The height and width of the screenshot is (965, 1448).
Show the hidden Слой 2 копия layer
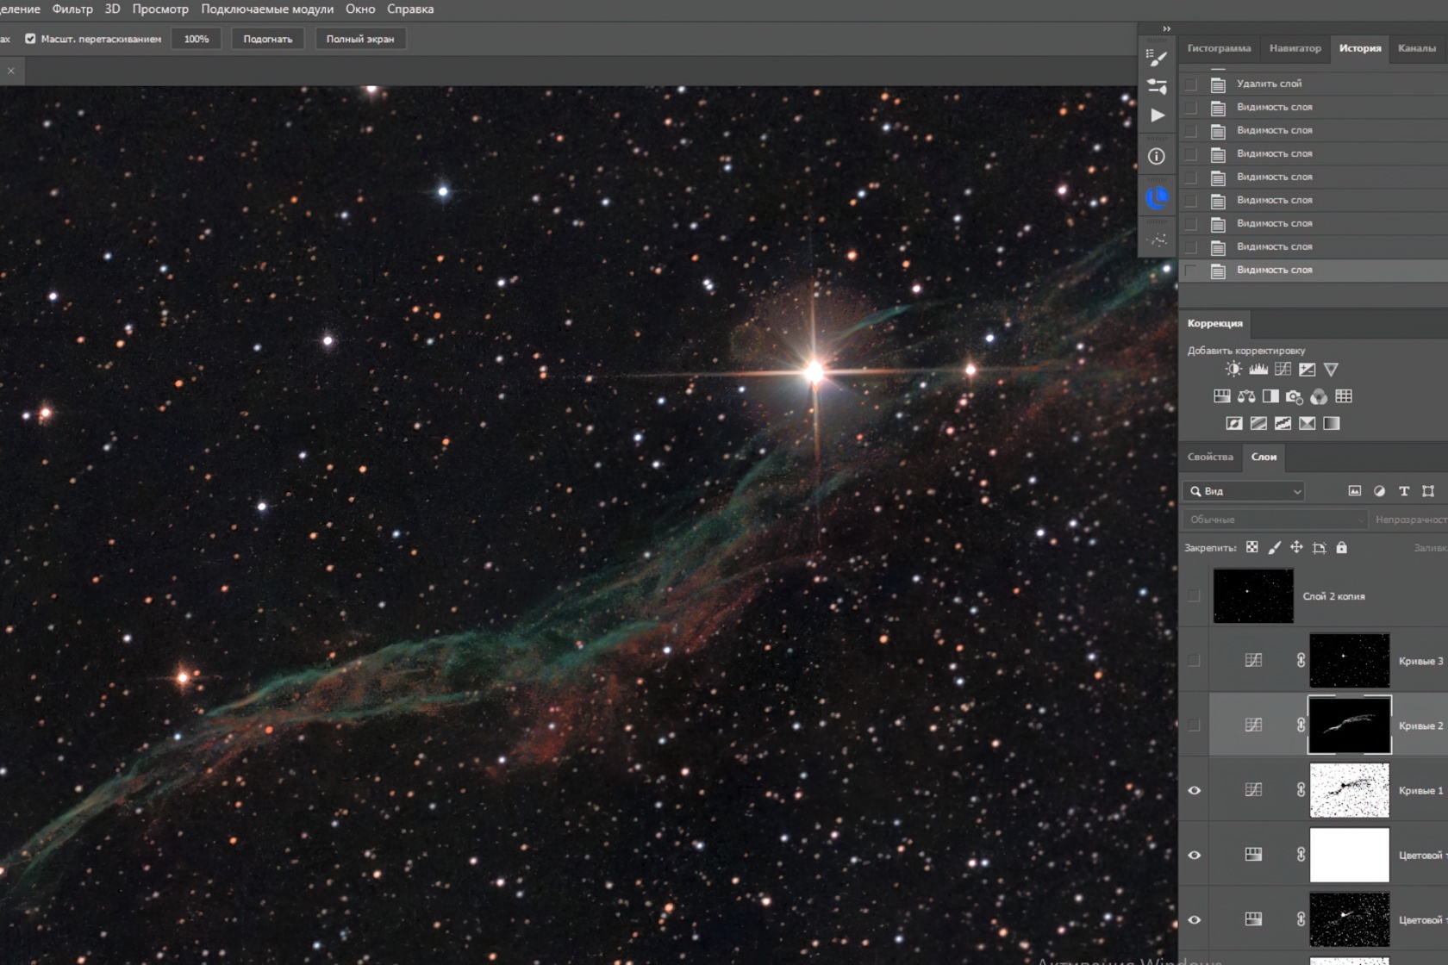tap(1194, 595)
